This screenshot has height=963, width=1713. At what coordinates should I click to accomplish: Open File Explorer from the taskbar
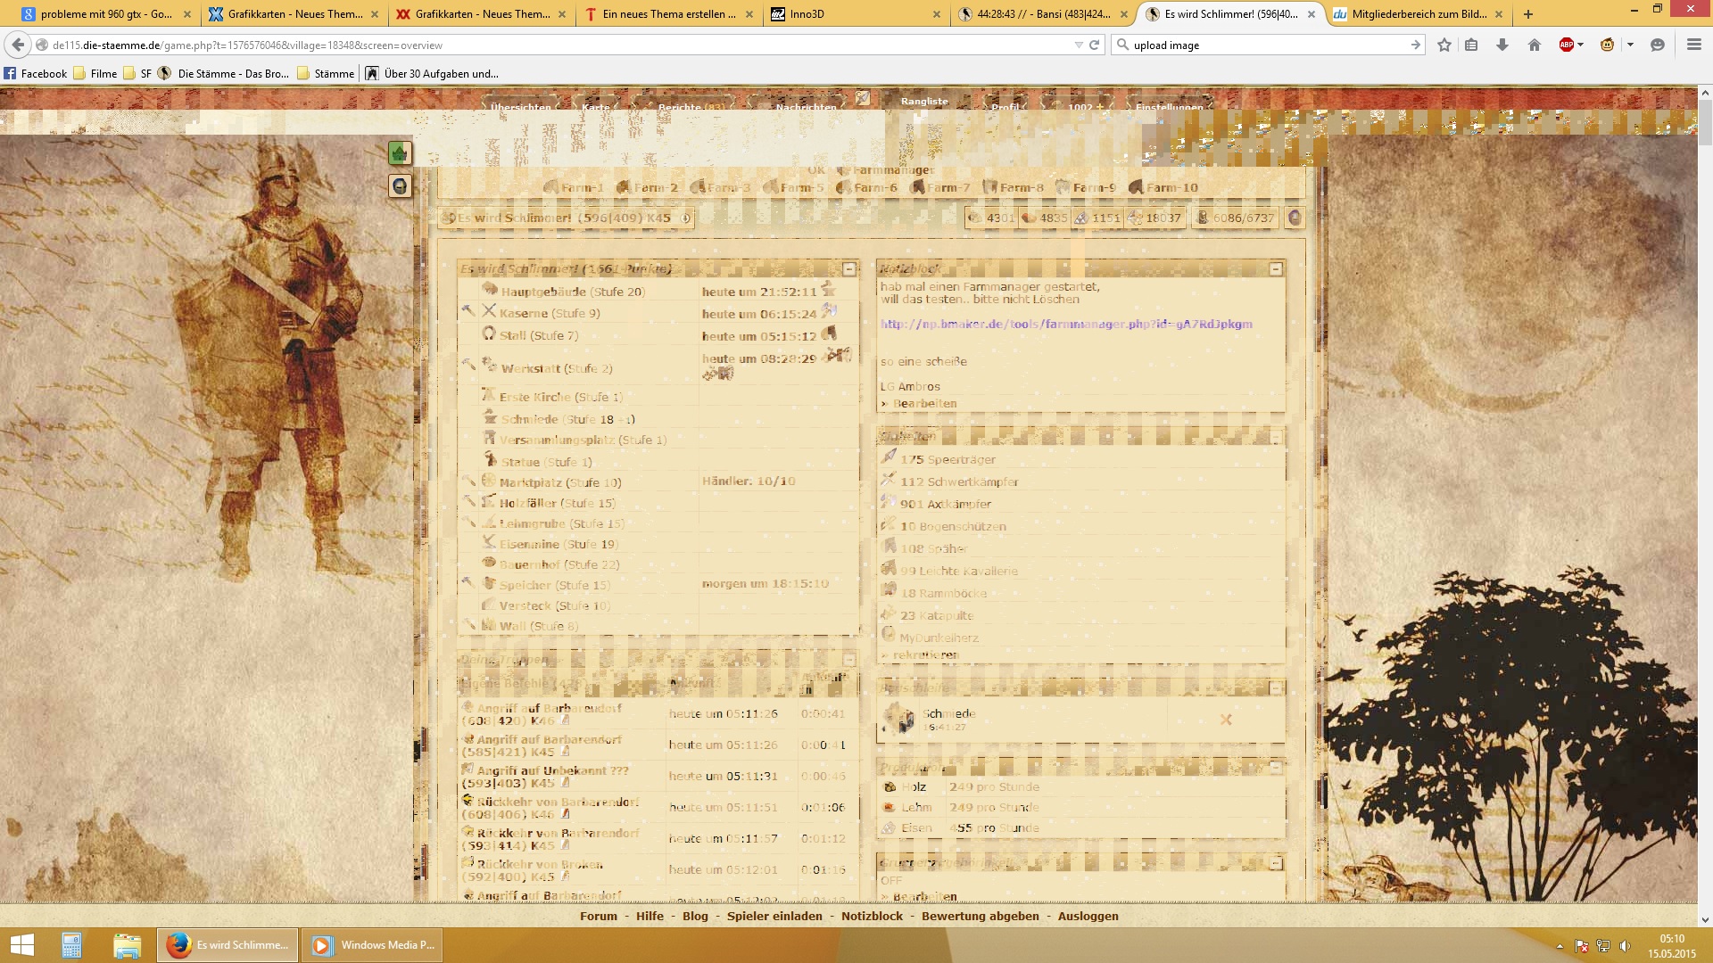(x=127, y=945)
